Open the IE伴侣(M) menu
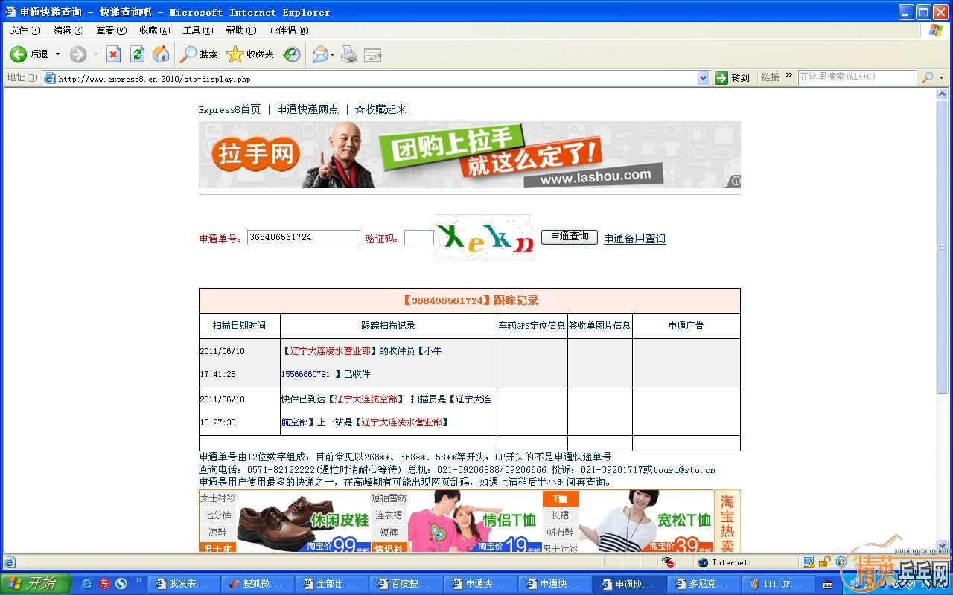This screenshot has height=595, width=953. (x=289, y=30)
